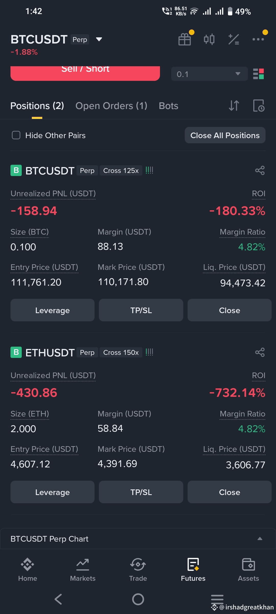Switch to the Open Orders (1) tab
Screen dimensions: 276x614
pyautogui.click(x=111, y=106)
